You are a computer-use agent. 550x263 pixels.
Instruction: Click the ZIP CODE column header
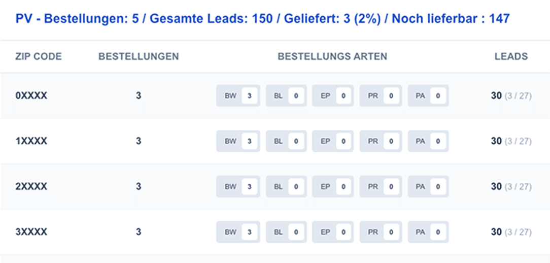(x=39, y=56)
